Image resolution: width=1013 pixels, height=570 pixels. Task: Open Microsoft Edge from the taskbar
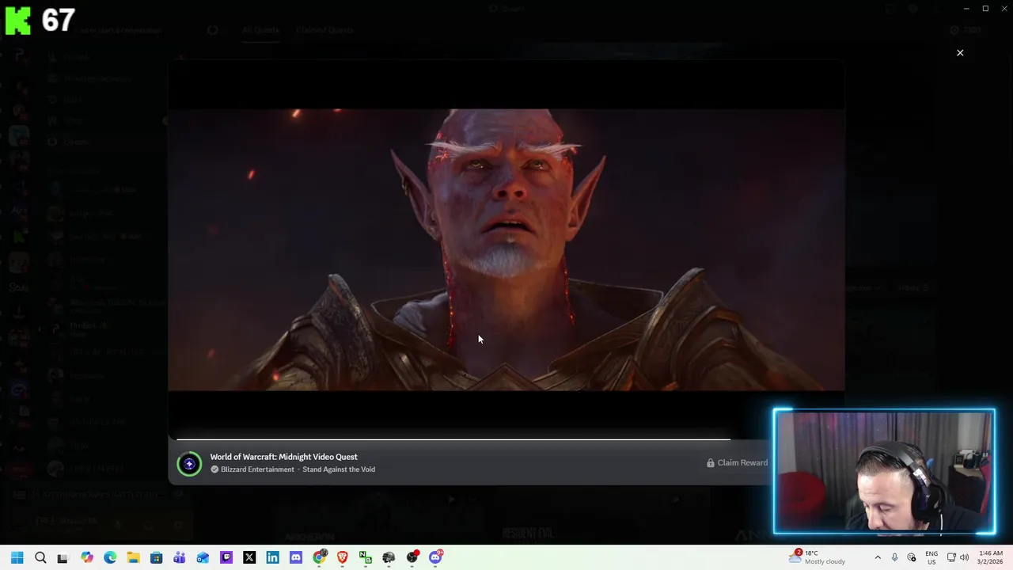110,557
